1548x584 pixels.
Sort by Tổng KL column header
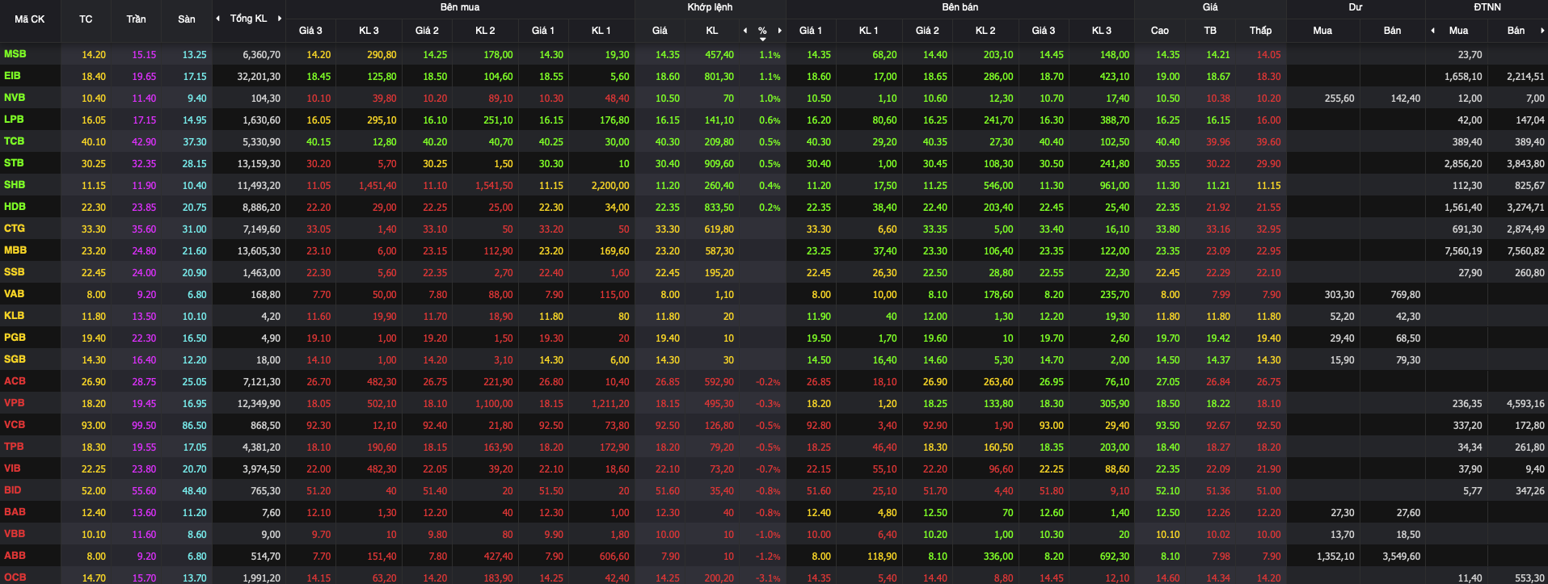tap(248, 19)
